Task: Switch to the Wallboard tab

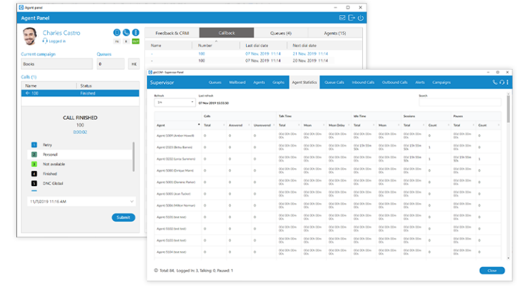Action: coord(237,82)
